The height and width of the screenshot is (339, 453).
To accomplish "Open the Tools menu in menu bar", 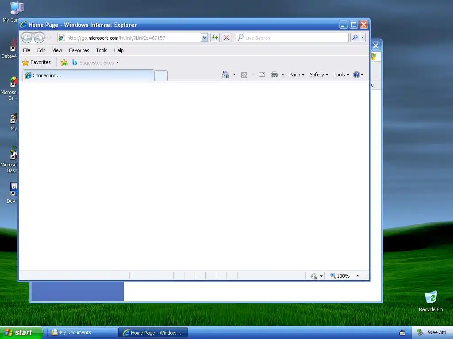I will pyautogui.click(x=102, y=50).
